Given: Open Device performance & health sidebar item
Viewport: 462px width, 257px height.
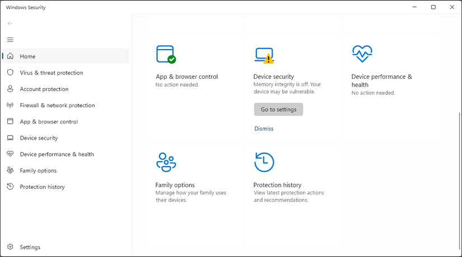Looking at the screenshot, I should tap(57, 154).
